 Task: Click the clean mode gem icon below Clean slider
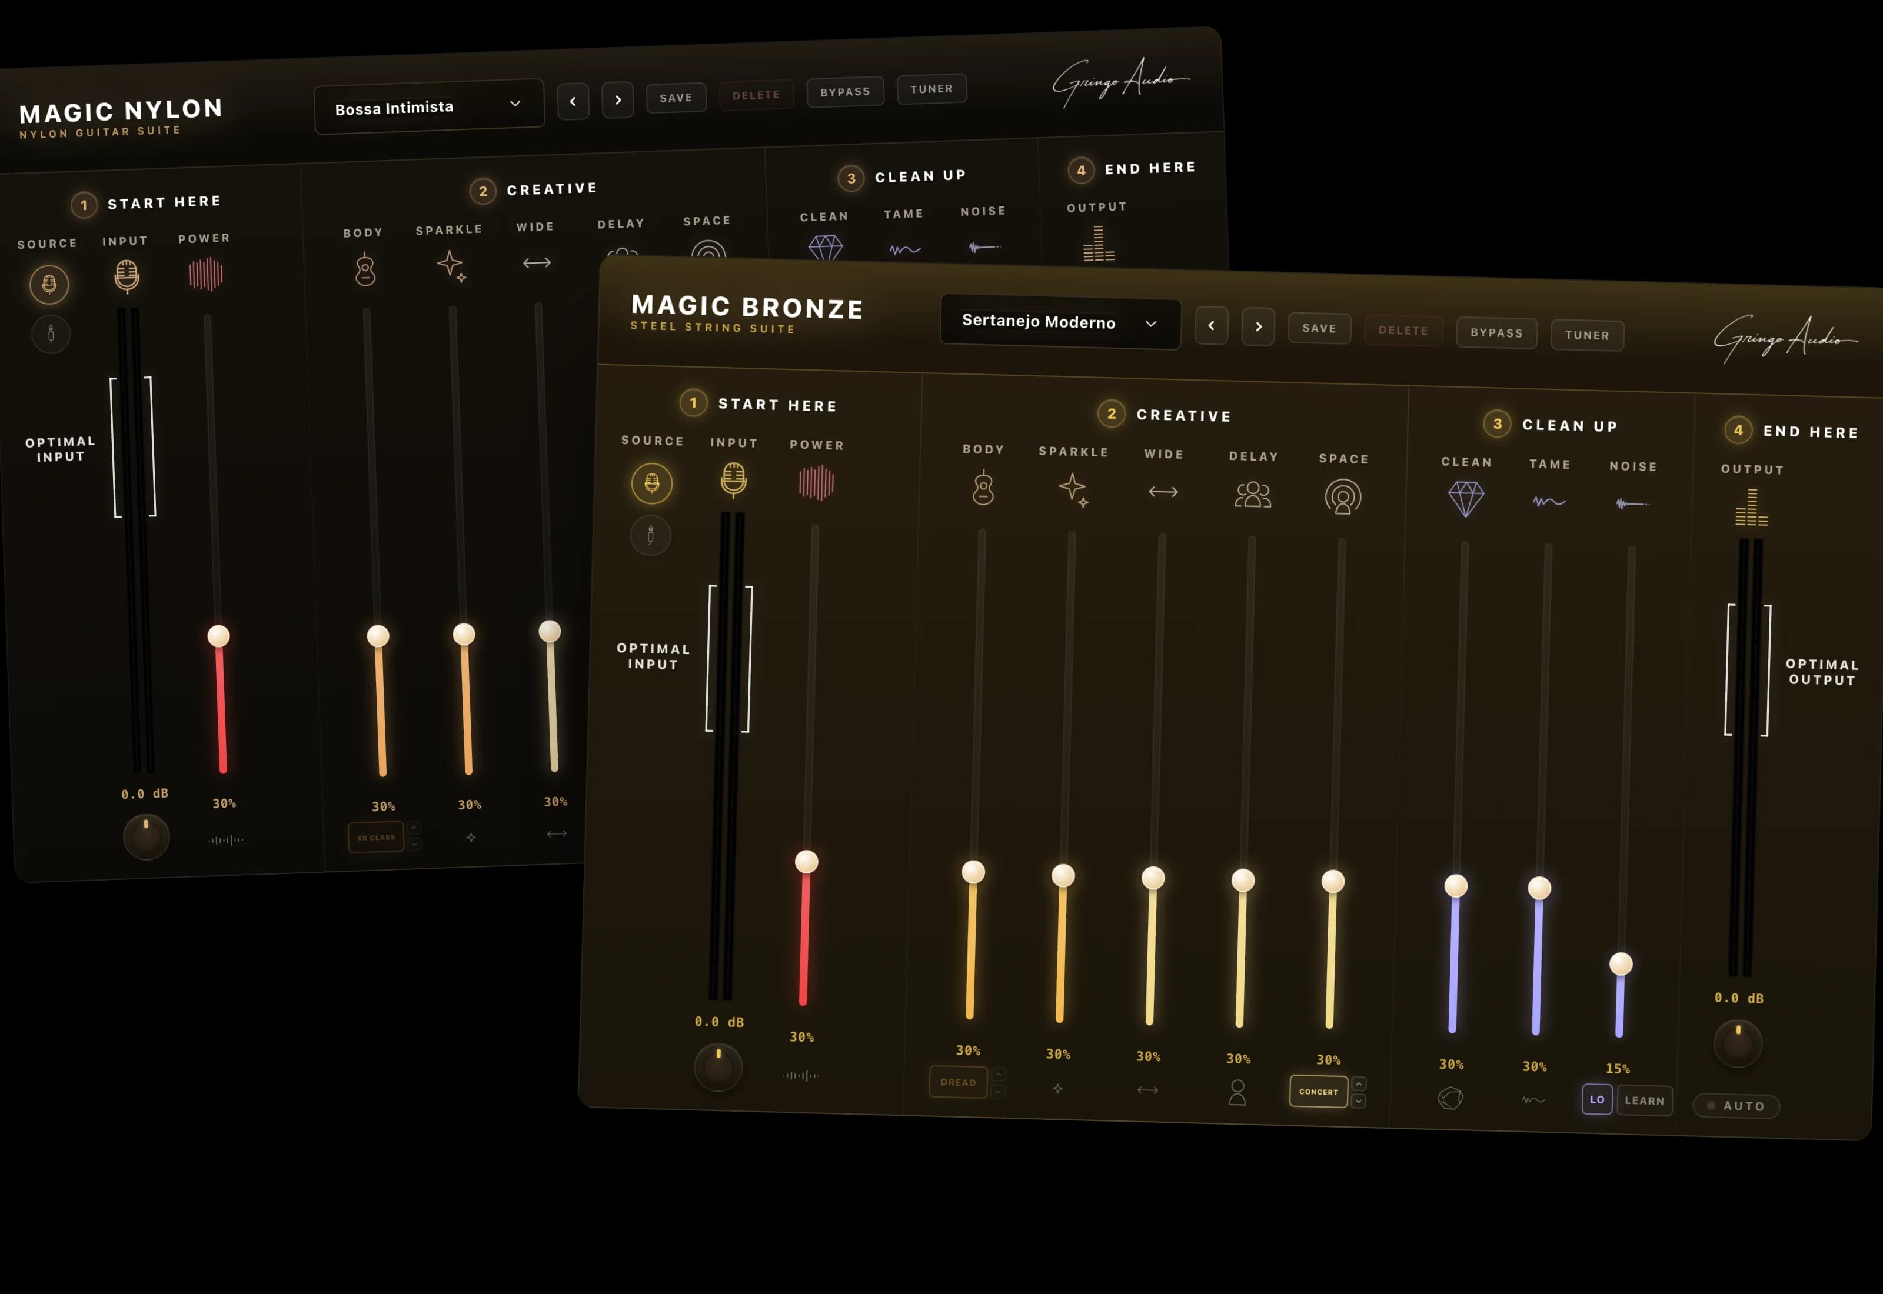[1450, 1098]
